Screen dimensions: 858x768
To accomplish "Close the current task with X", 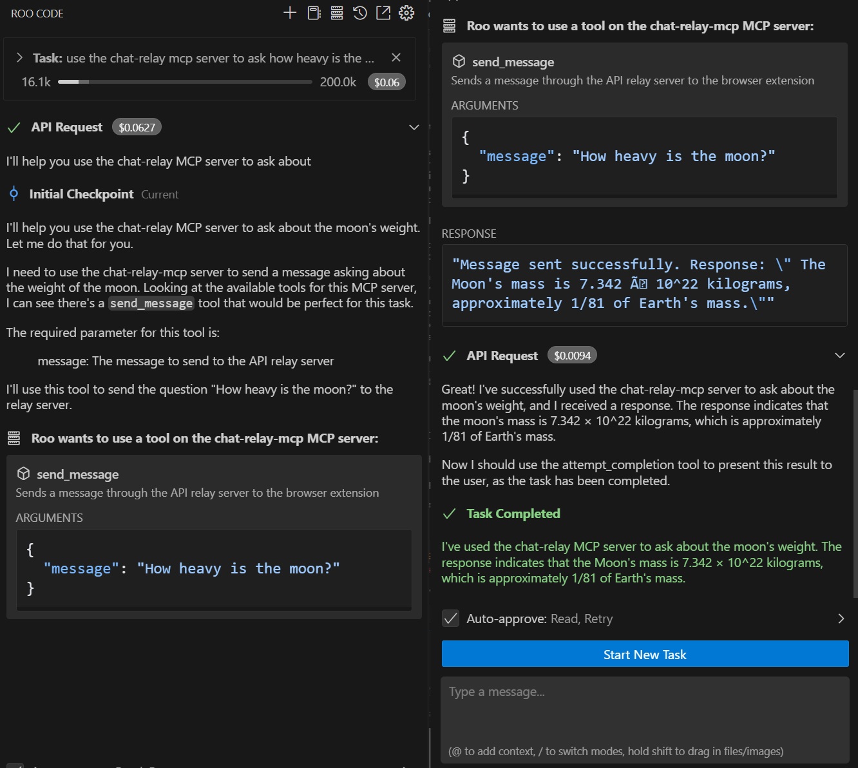I will click(x=396, y=57).
